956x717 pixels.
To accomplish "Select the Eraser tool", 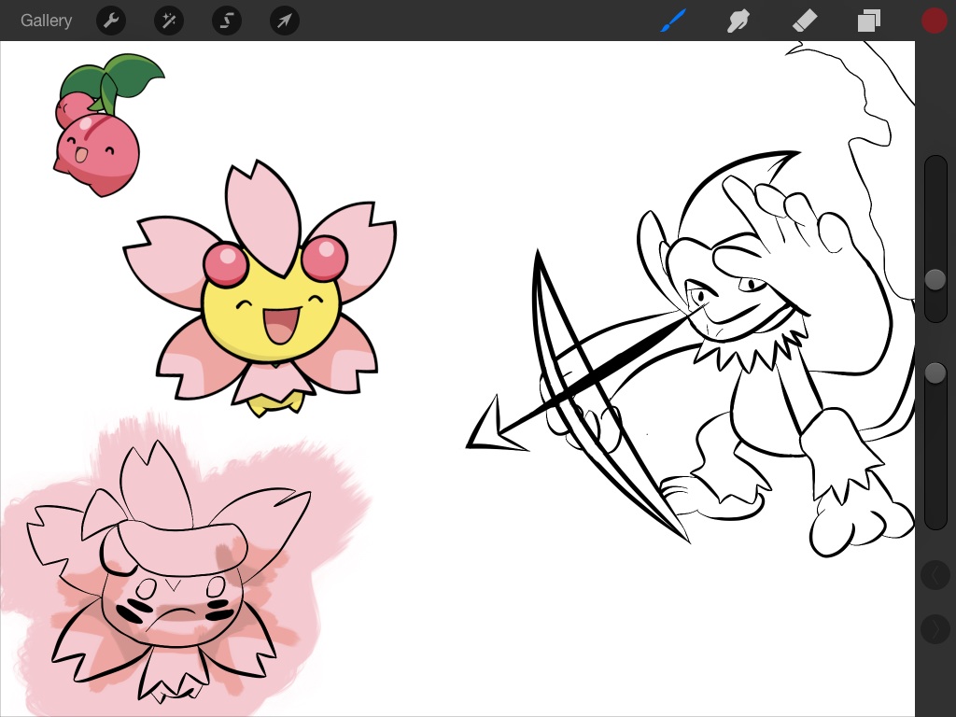I will tap(804, 21).
